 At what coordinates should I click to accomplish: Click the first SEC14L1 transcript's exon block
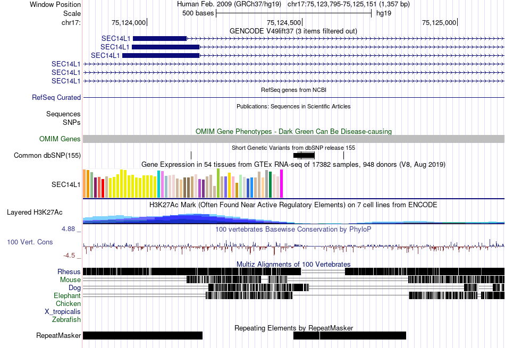coord(160,39)
